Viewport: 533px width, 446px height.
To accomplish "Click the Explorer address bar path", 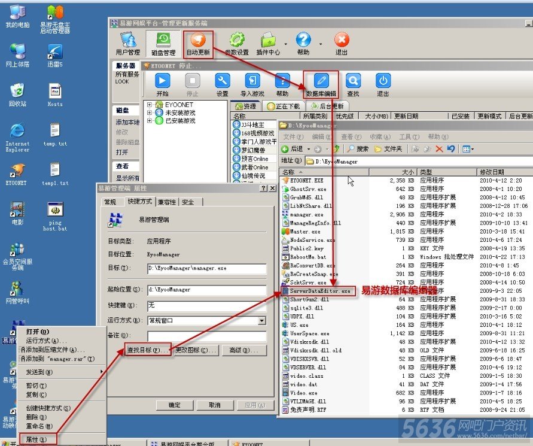I will coord(418,161).
